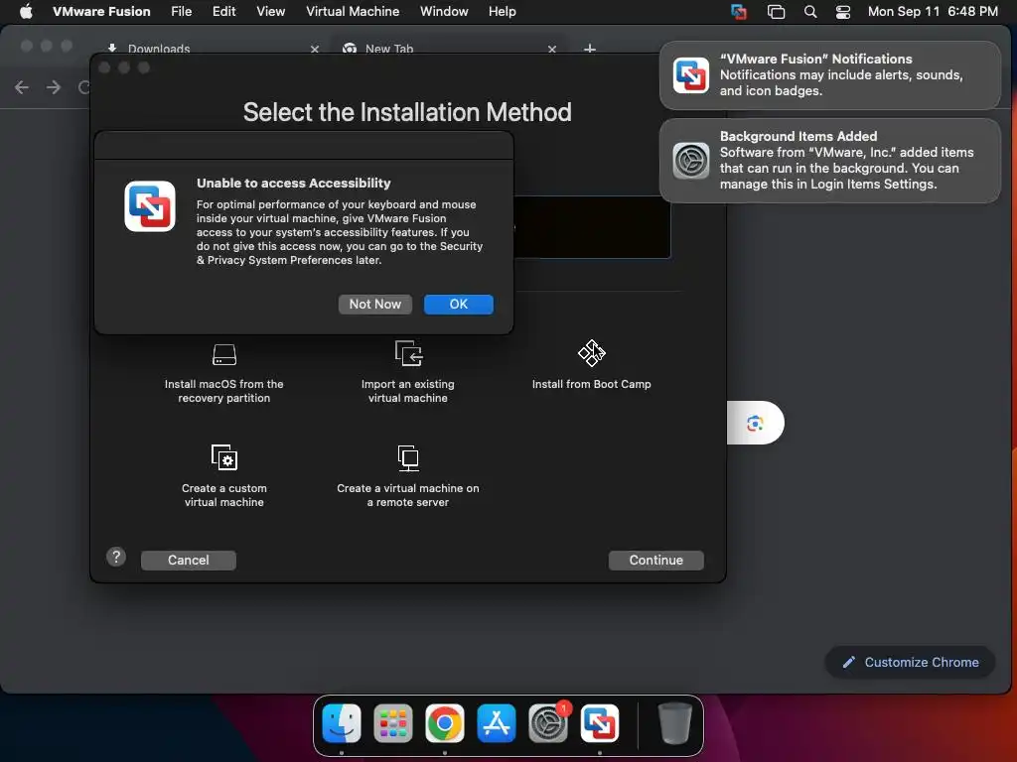The width and height of the screenshot is (1017, 762).
Task: Open System Settings from the Dock
Action: click(548, 723)
